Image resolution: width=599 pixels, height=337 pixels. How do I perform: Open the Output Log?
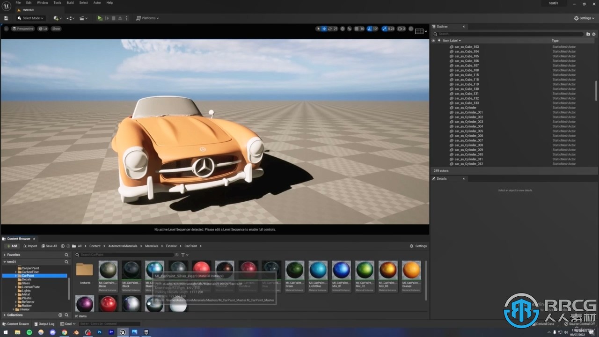(x=44, y=324)
